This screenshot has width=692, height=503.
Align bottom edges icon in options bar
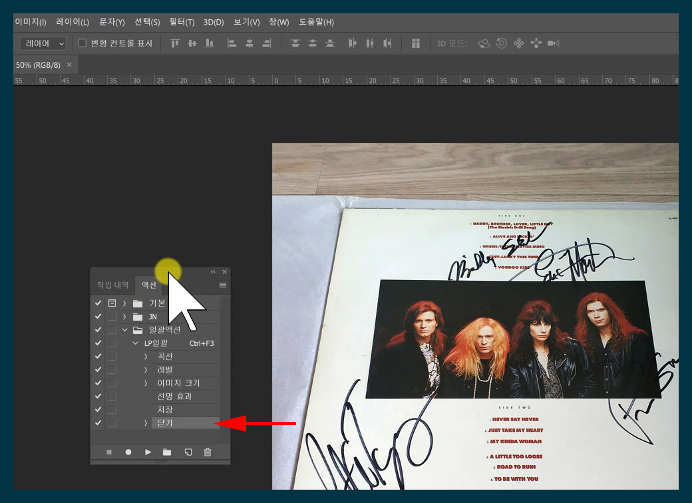tap(210, 43)
